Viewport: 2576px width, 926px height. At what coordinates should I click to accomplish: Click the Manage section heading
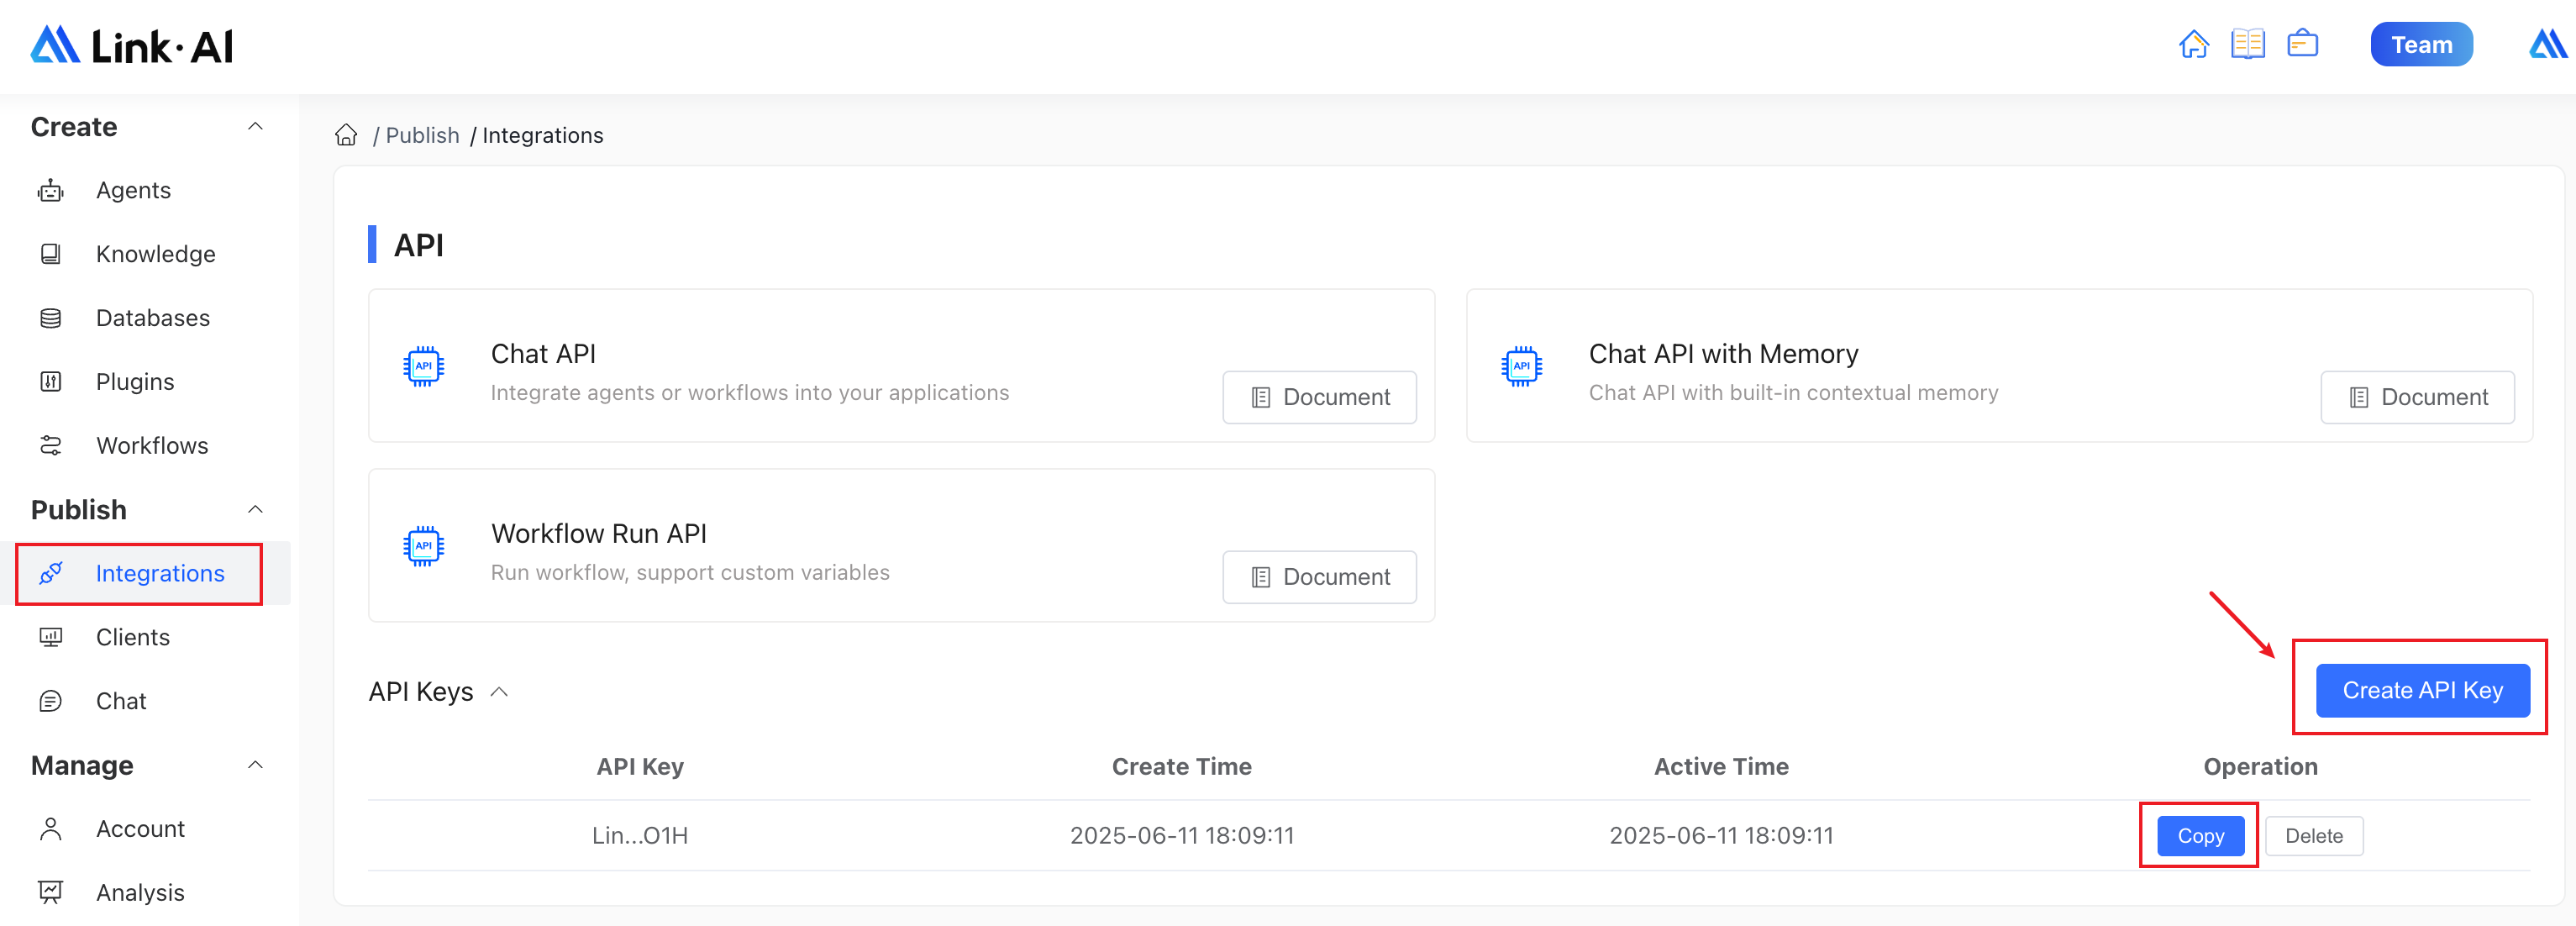(82, 766)
